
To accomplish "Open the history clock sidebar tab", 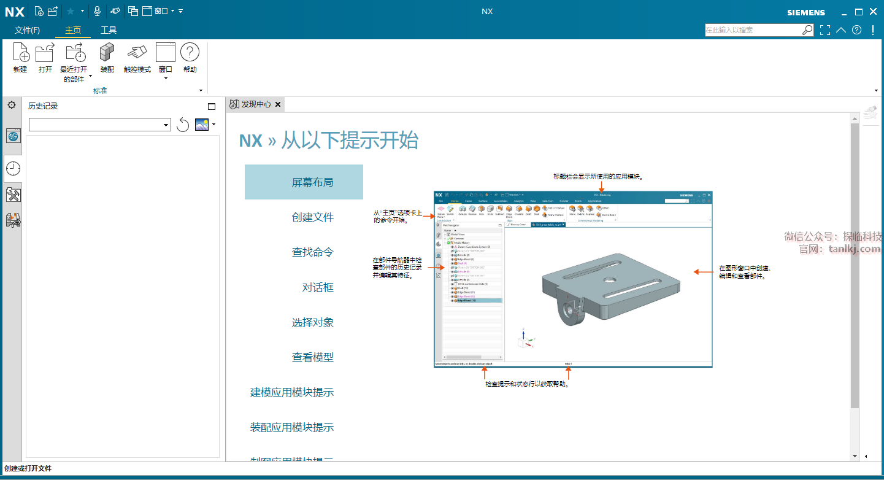I will 13,168.
